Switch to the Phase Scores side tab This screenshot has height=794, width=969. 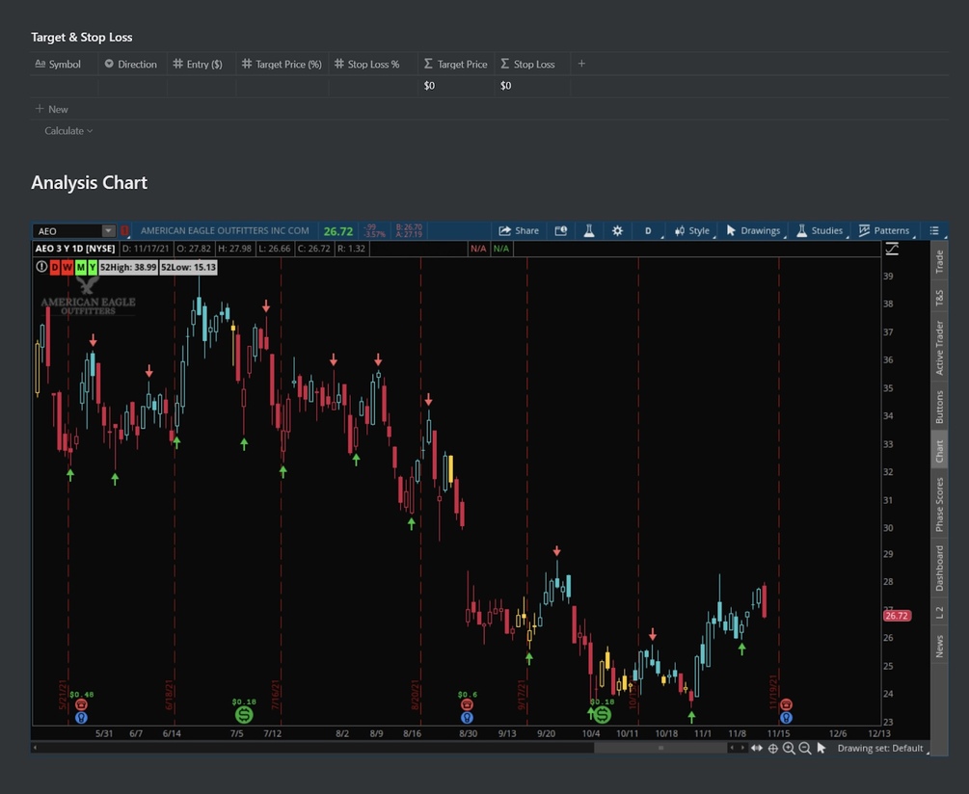(x=939, y=504)
